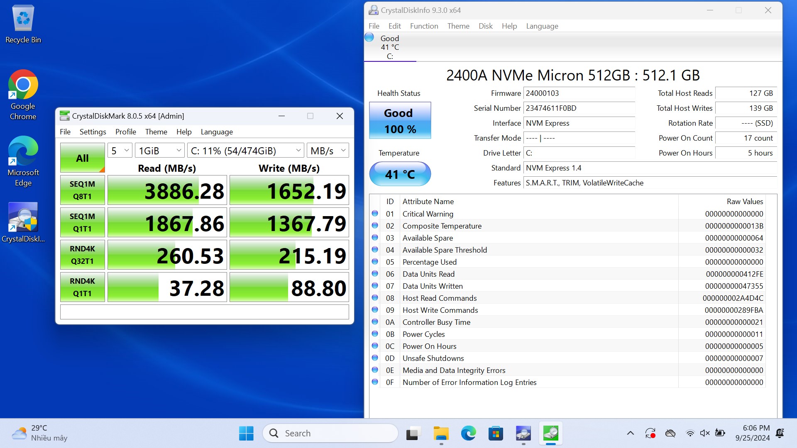The image size is (797, 448).
Task: Click the Good 100 % health status button
Action: pos(400,120)
